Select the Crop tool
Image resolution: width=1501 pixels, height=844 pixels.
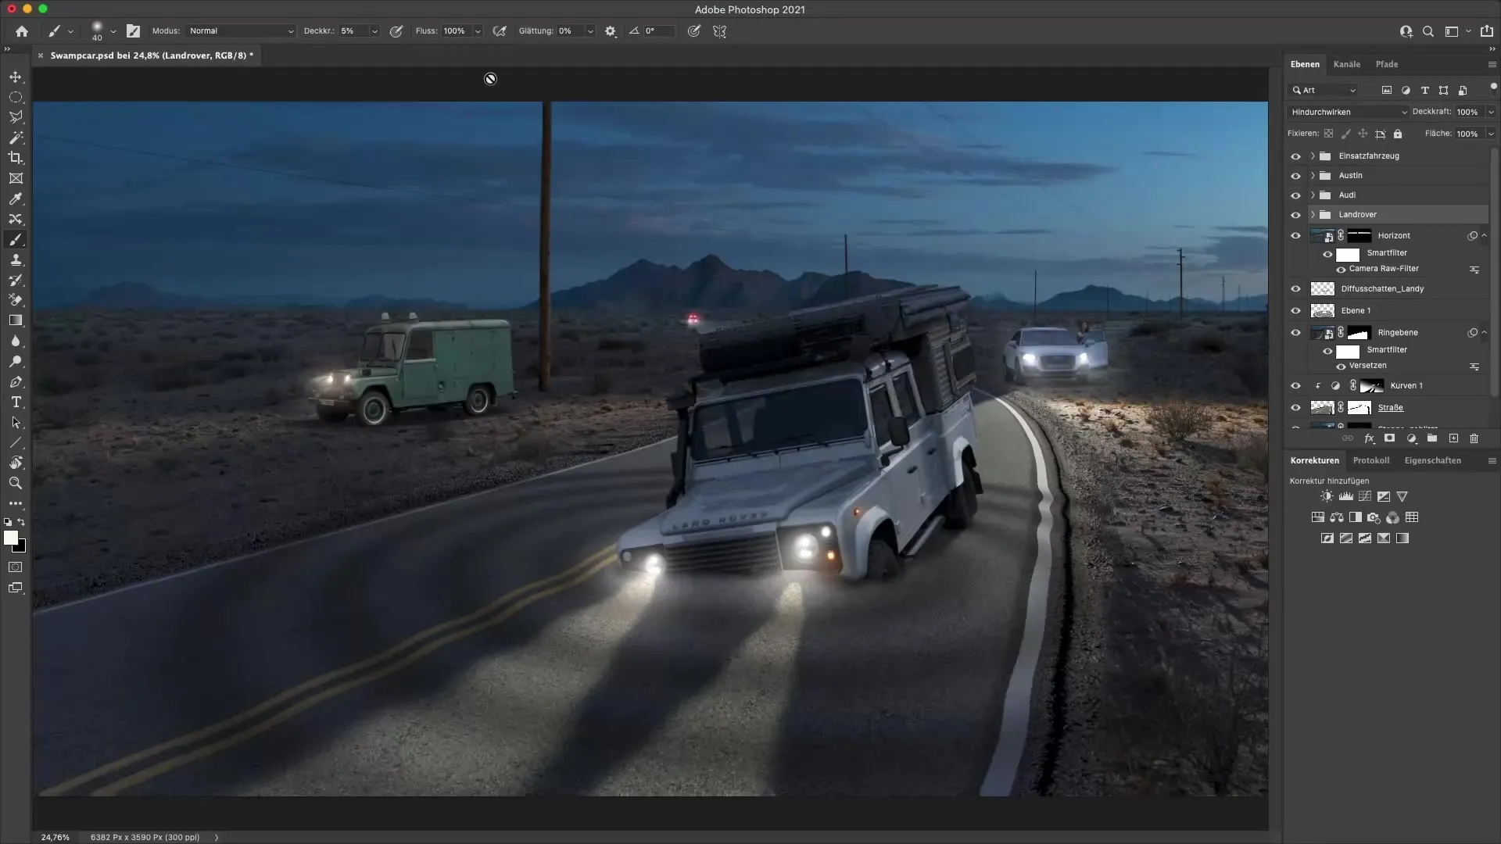click(16, 158)
